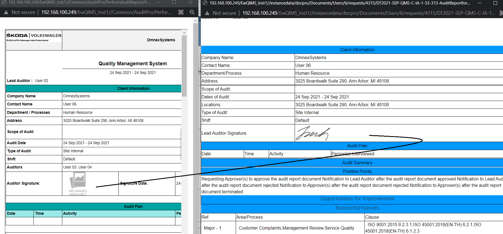Click 'Not secure' label in right window

click(224, 13)
